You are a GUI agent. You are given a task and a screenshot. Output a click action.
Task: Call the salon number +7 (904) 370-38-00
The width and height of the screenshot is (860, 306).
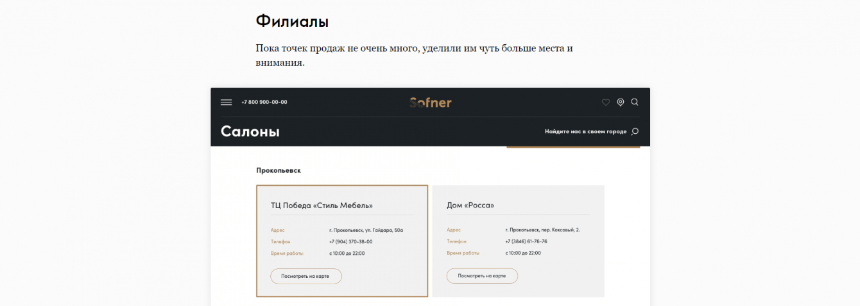point(350,242)
